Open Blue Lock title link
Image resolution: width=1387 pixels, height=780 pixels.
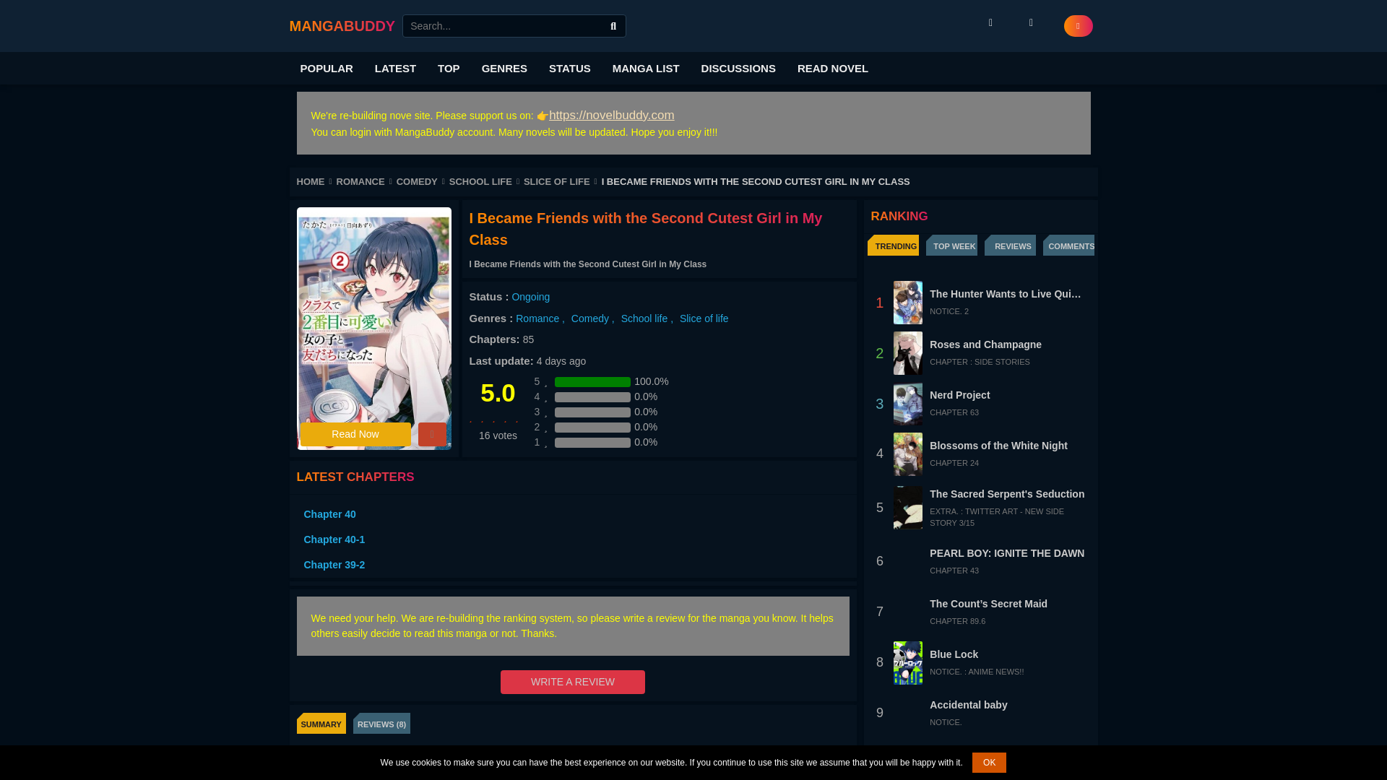(x=954, y=654)
